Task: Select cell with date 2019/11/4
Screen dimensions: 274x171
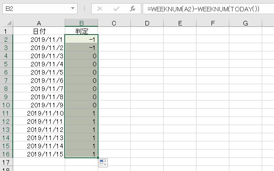Action: [39, 64]
